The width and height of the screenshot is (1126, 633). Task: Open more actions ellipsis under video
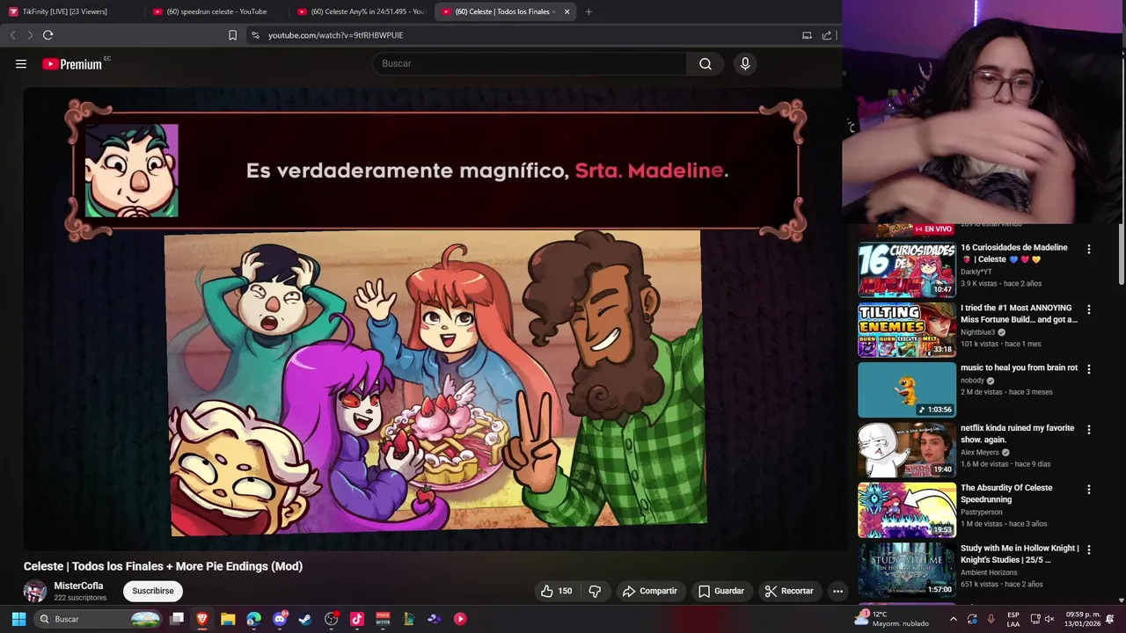pyautogui.click(x=837, y=591)
